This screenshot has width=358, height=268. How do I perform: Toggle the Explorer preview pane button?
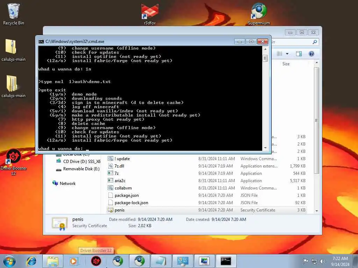pyautogui.click(x=299, y=54)
